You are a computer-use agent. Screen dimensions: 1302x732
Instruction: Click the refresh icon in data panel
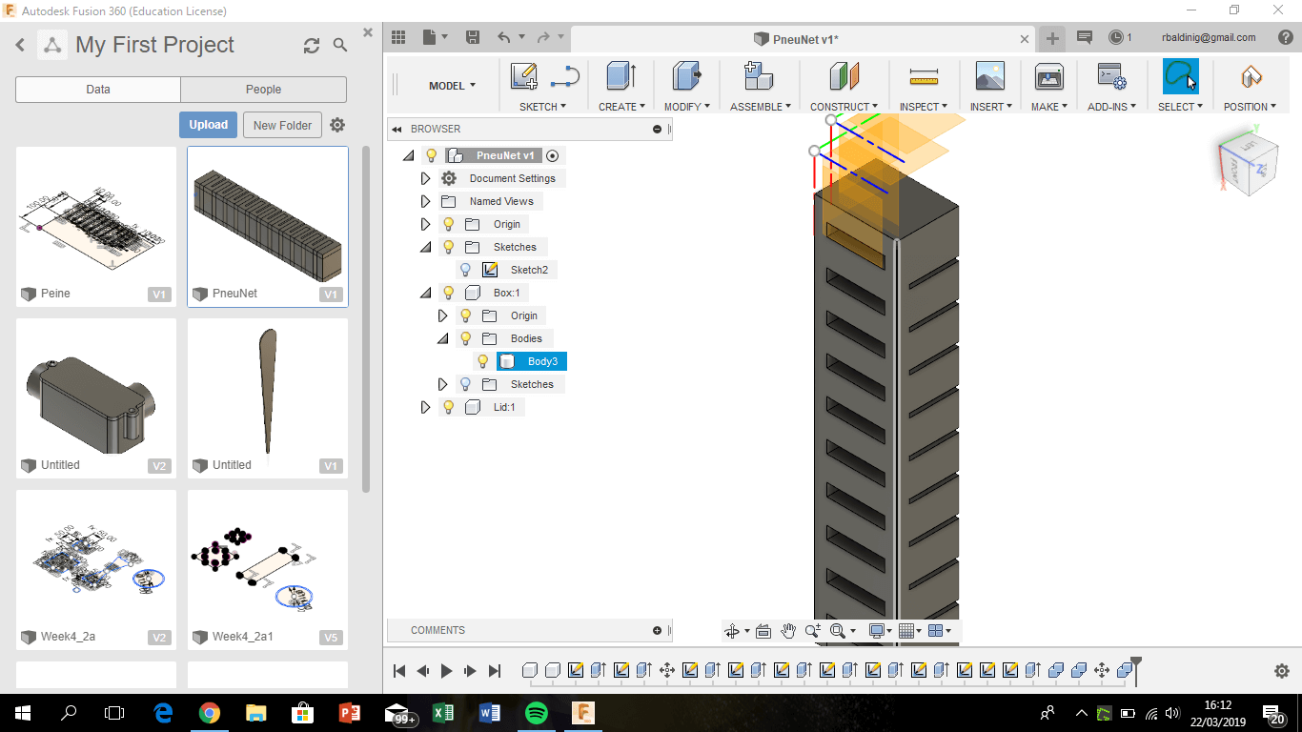point(312,46)
